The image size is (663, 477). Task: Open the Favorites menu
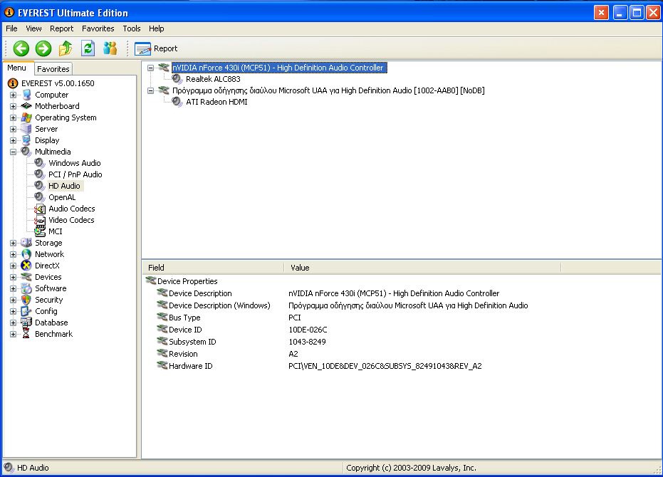click(x=98, y=28)
